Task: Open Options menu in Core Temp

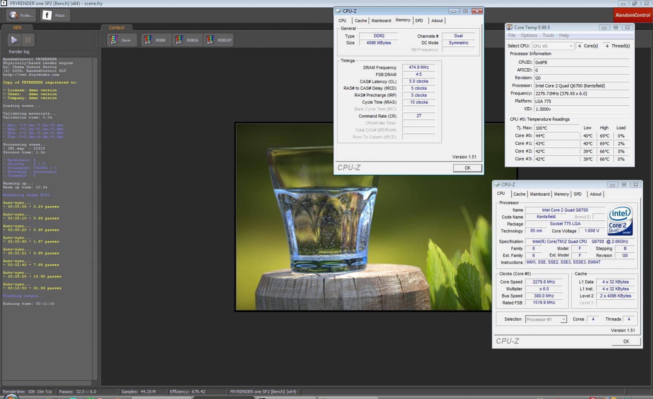Action: [529, 35]
